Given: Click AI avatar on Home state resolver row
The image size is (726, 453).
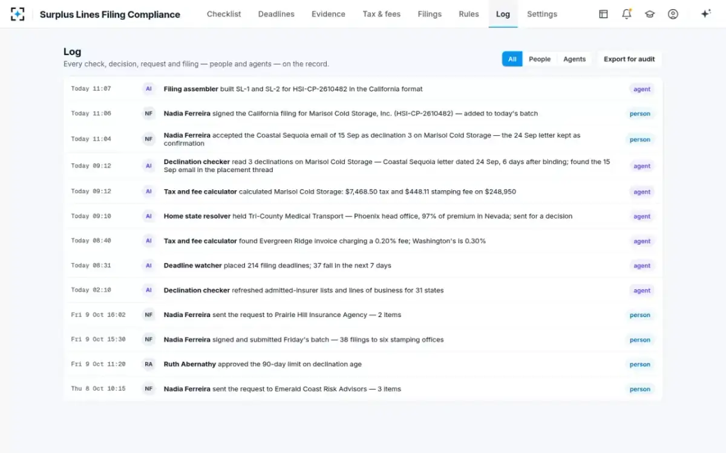Looking at the screenshot, I should pyautogui.click(x=149, y=216).
